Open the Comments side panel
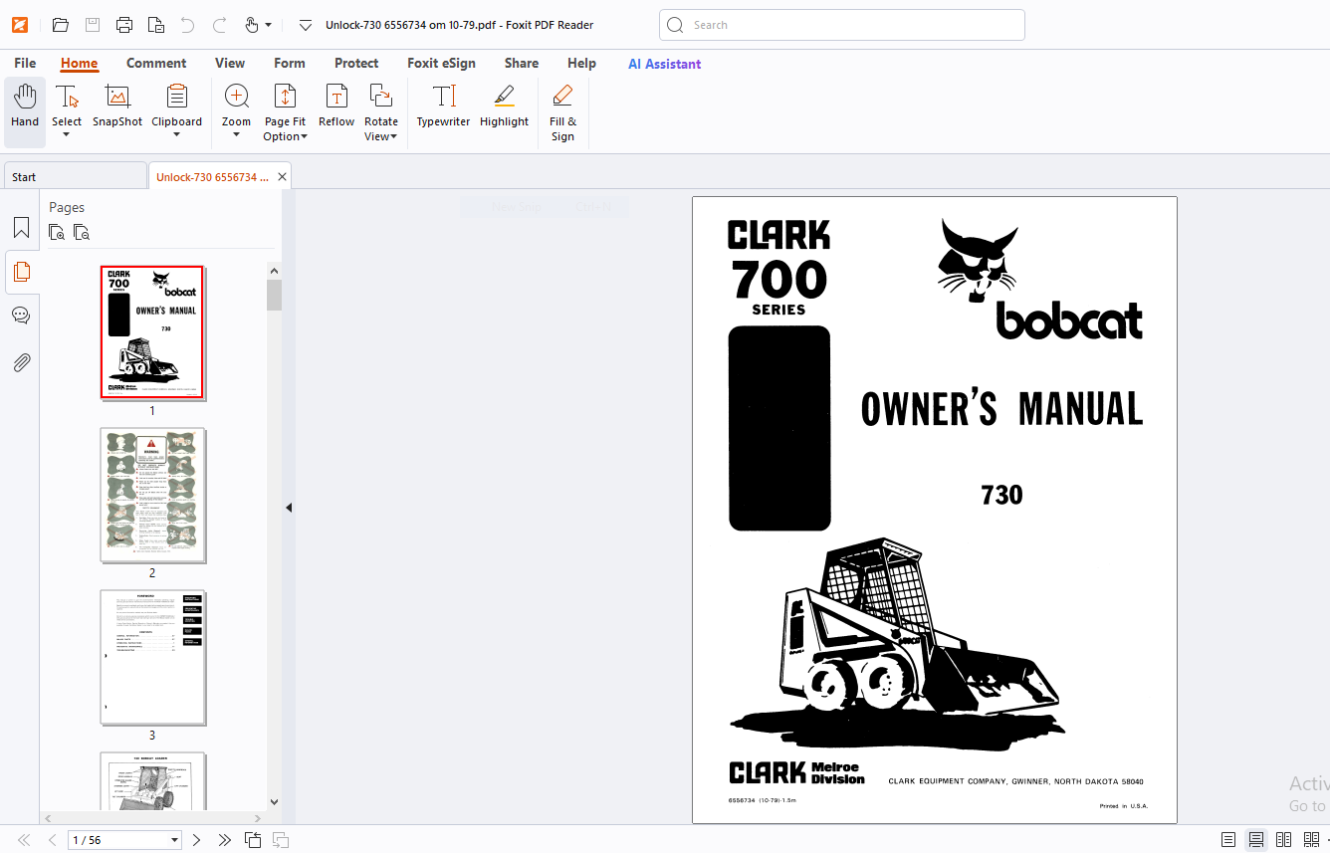Viewport: 1330px width, 853px height. (x=21, y=316)
